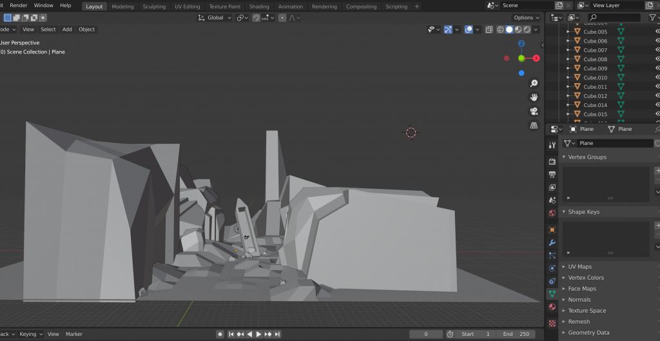Switch to the UV Editing workspace tab
660x341 pixels.
[x=188, y=6]
